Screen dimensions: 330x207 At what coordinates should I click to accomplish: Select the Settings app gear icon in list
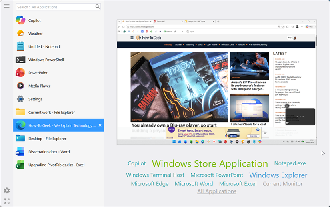click(x=20, y=99)
